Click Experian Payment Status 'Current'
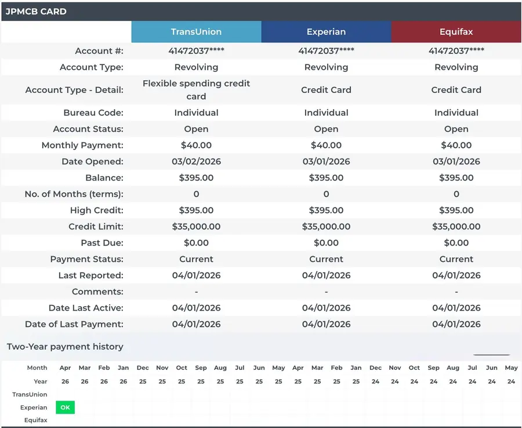 point(326,260)
